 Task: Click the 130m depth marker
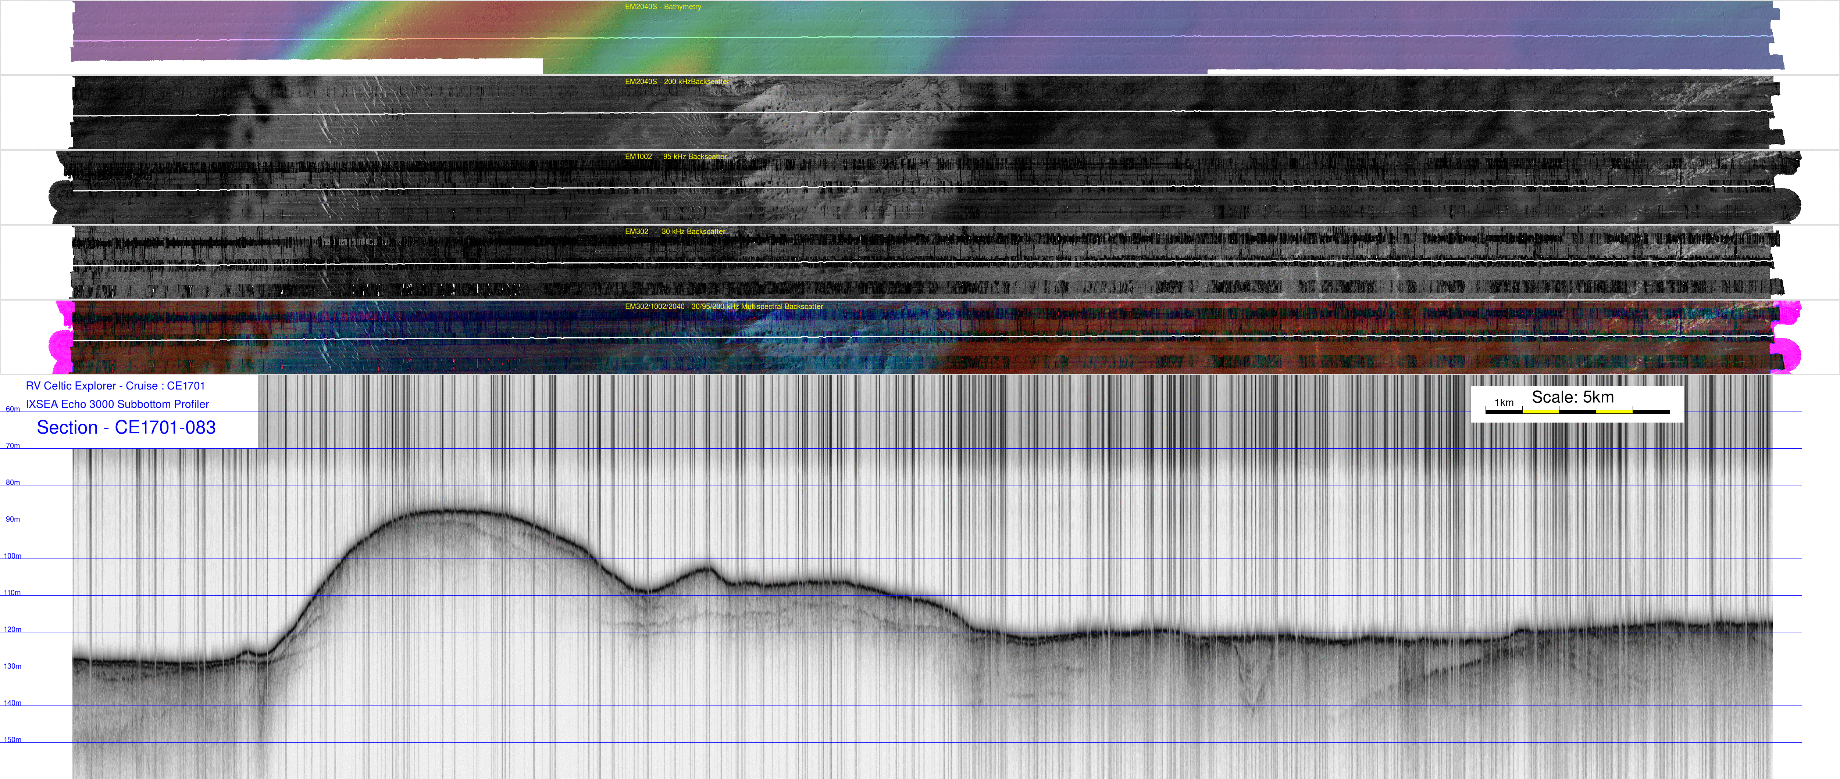click(13, 666)
